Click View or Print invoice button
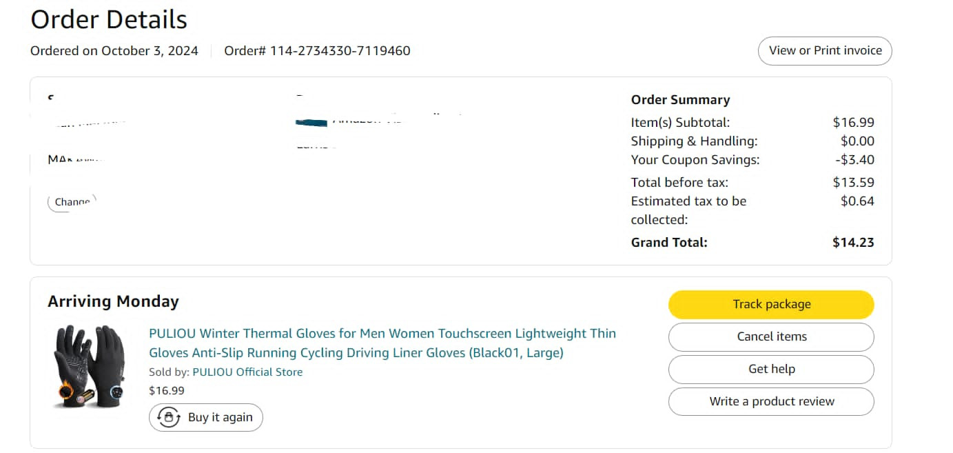The width and height of the screenshot is (953, 453). pyautogui.click(x=825, y=51)
